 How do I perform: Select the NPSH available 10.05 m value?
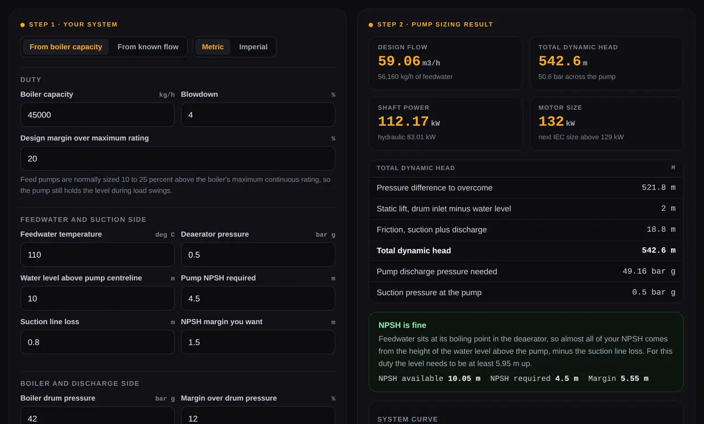click(464, 379)
